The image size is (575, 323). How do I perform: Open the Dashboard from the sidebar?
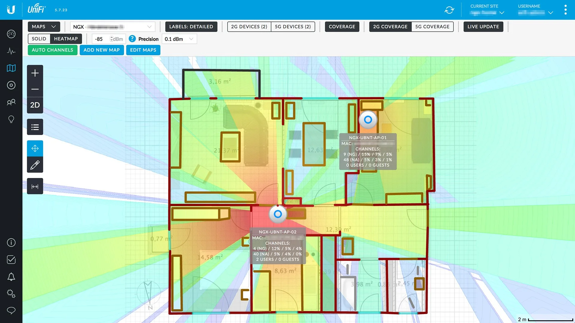(x=11, y=34)
